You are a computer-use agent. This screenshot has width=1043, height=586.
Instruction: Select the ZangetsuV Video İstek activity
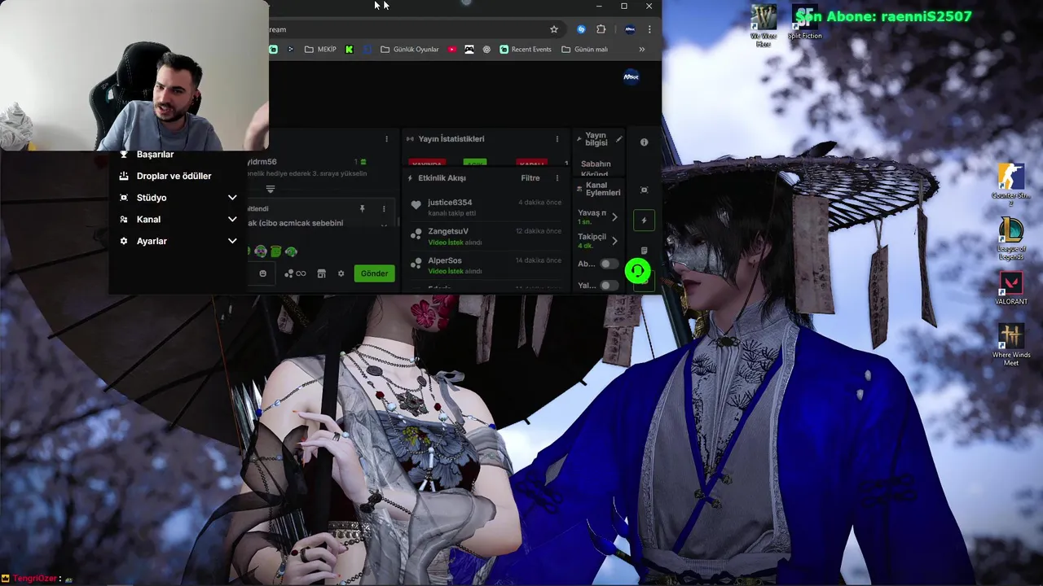(x=486, y=237)
